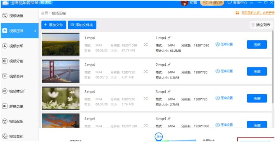Click the shuffle arrows icon for 2.mp4
Screen dimensions: 275x142
pos(146,71)
